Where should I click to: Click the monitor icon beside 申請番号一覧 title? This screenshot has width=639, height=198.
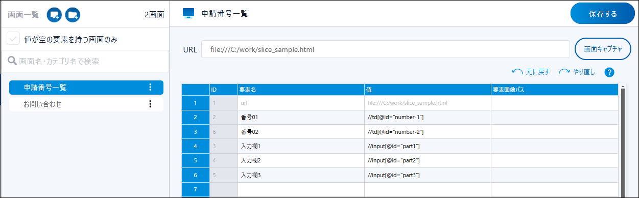click(188, 14)
